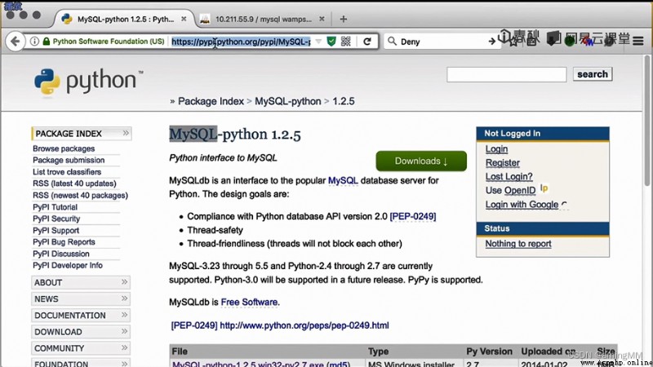This screenshot has width=653, height=367.
Task: Open the [PEP-0249] link in bullet list
Action: [413, 216]
